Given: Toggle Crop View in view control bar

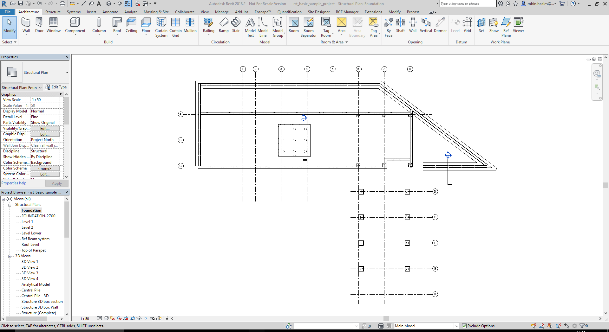Looking at the screenshot, I should point(126,318).
